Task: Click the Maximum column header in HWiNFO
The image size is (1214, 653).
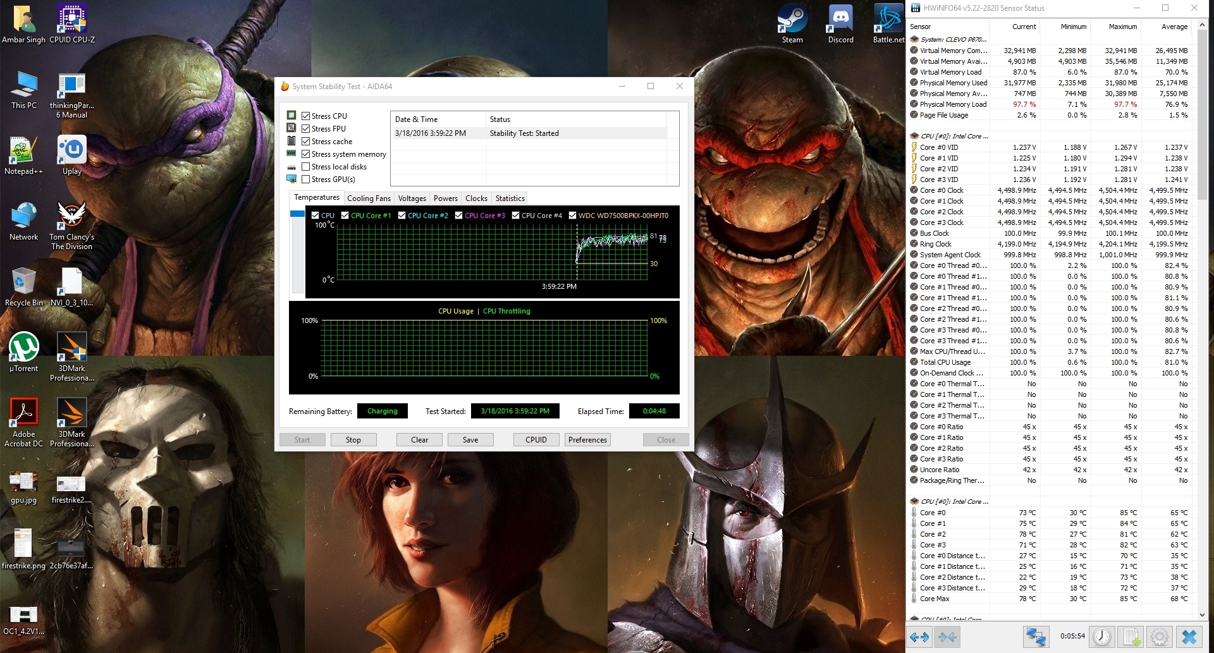Action: click(1115, 27)
